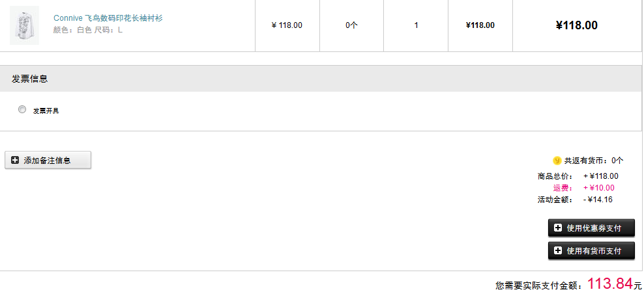The height and width of the screenshot is (292, 644).
Task: Click the 发票信息 section header
Action: 29,79
